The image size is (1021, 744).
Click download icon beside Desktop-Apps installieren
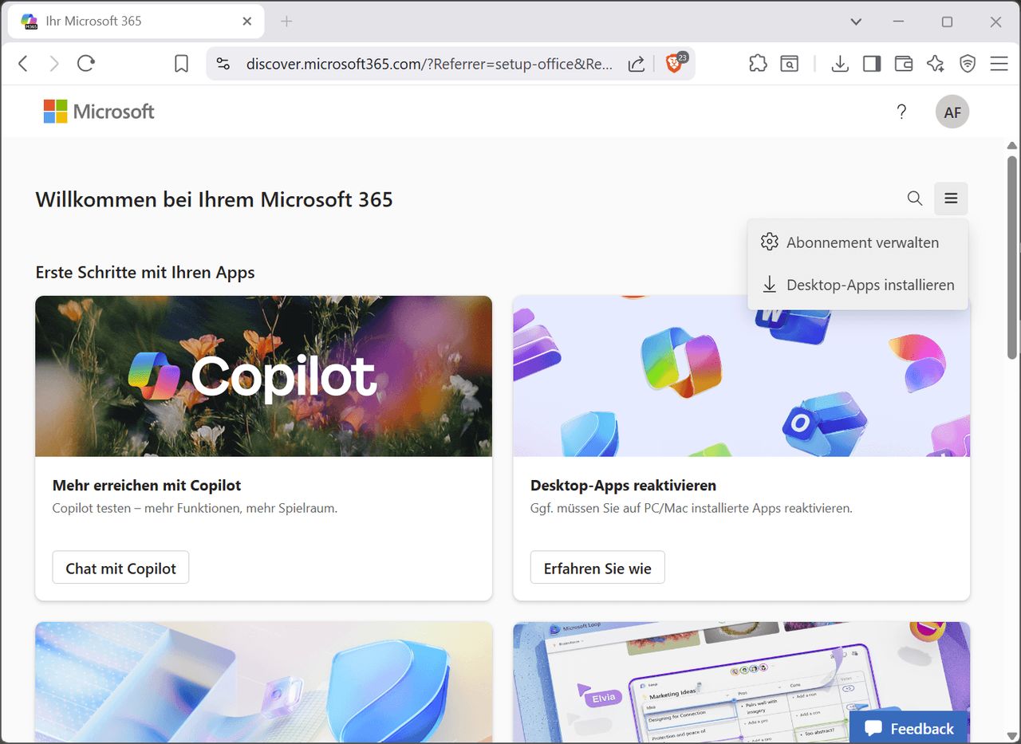(769, 284)
